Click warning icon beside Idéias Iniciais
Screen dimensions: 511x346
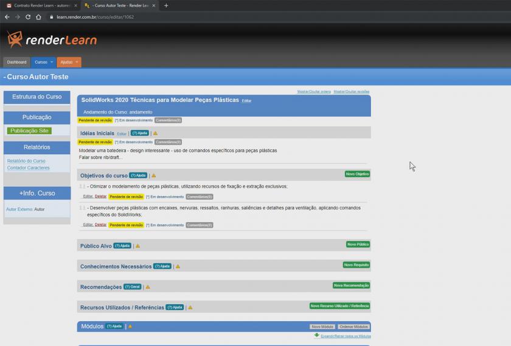pyautogui.click(x=155, y=133)
